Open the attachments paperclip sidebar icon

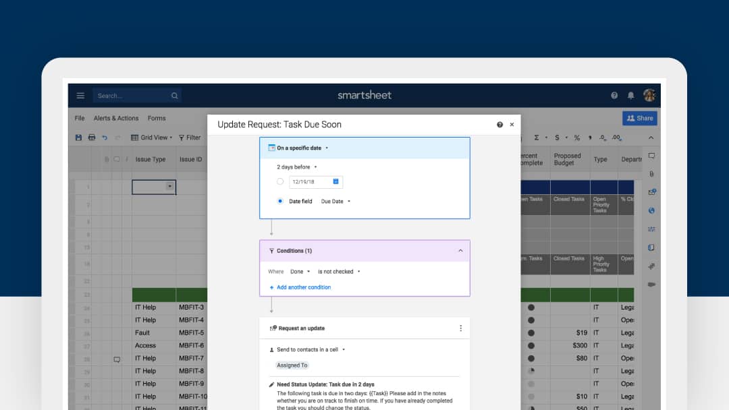coord(651,174)
